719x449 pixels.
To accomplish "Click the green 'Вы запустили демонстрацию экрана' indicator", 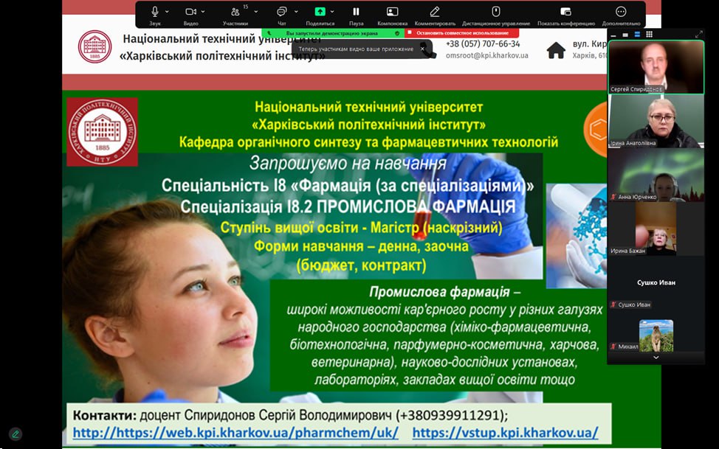I will pyautogui.click(x=333, y=33).
